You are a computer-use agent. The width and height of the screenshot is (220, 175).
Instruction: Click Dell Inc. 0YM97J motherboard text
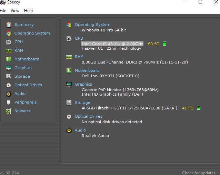110,76
